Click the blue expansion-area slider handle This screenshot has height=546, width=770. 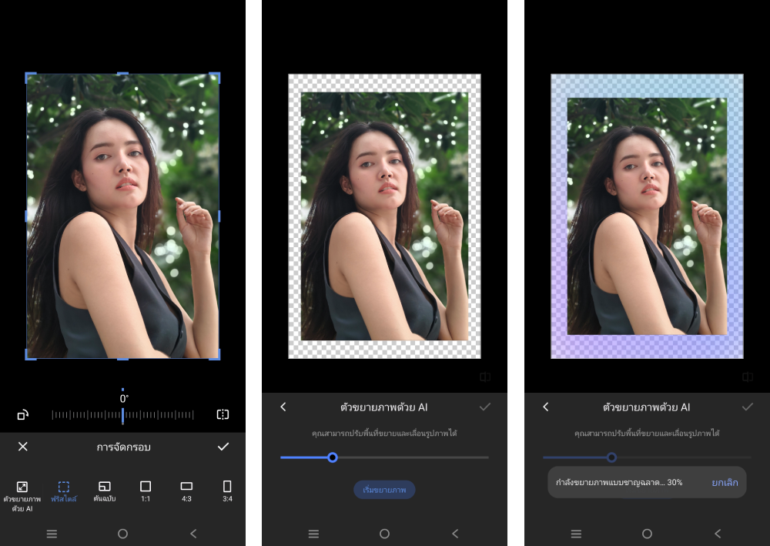(x=333, y=457)
